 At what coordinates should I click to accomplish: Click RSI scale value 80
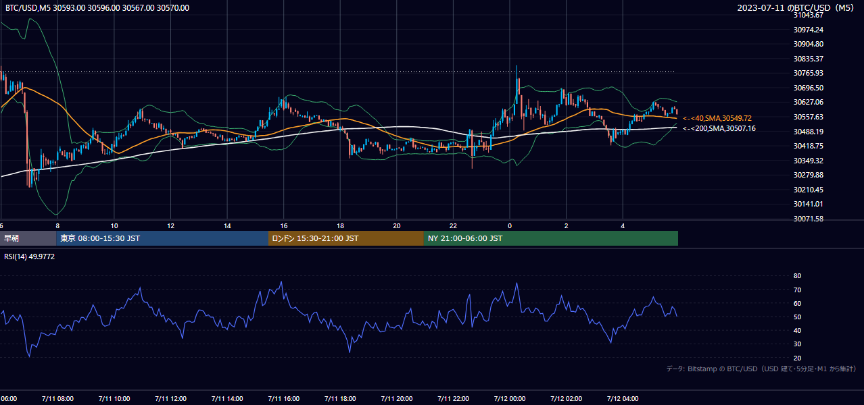tap(797, 276)
